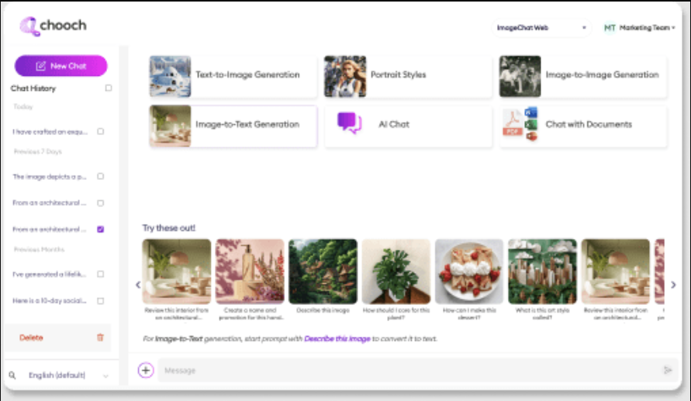This screenshot has height=401, width=691.
Task: Check the 'I have crafted an exqu...' checkbox
Action: click(101, 131)
